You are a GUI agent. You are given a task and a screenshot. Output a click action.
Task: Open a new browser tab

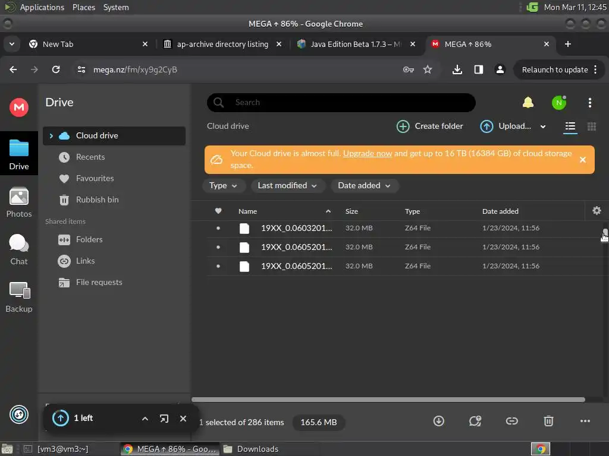pos(567,44)
